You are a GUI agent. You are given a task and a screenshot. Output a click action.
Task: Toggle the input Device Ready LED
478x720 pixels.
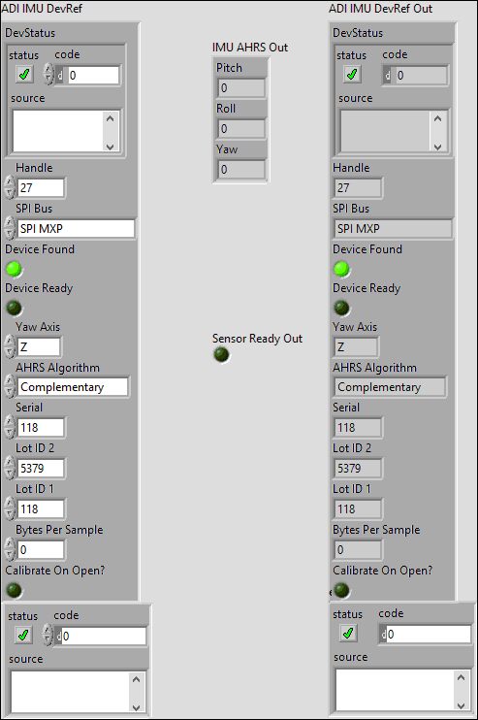tap(14, 308)
